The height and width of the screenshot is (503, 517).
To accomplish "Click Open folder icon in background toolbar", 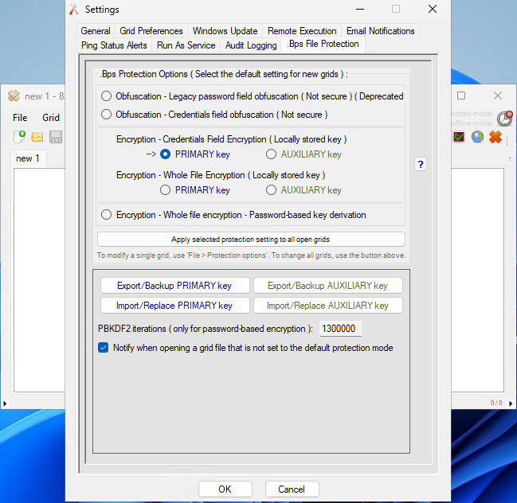I will pos(37,137).
